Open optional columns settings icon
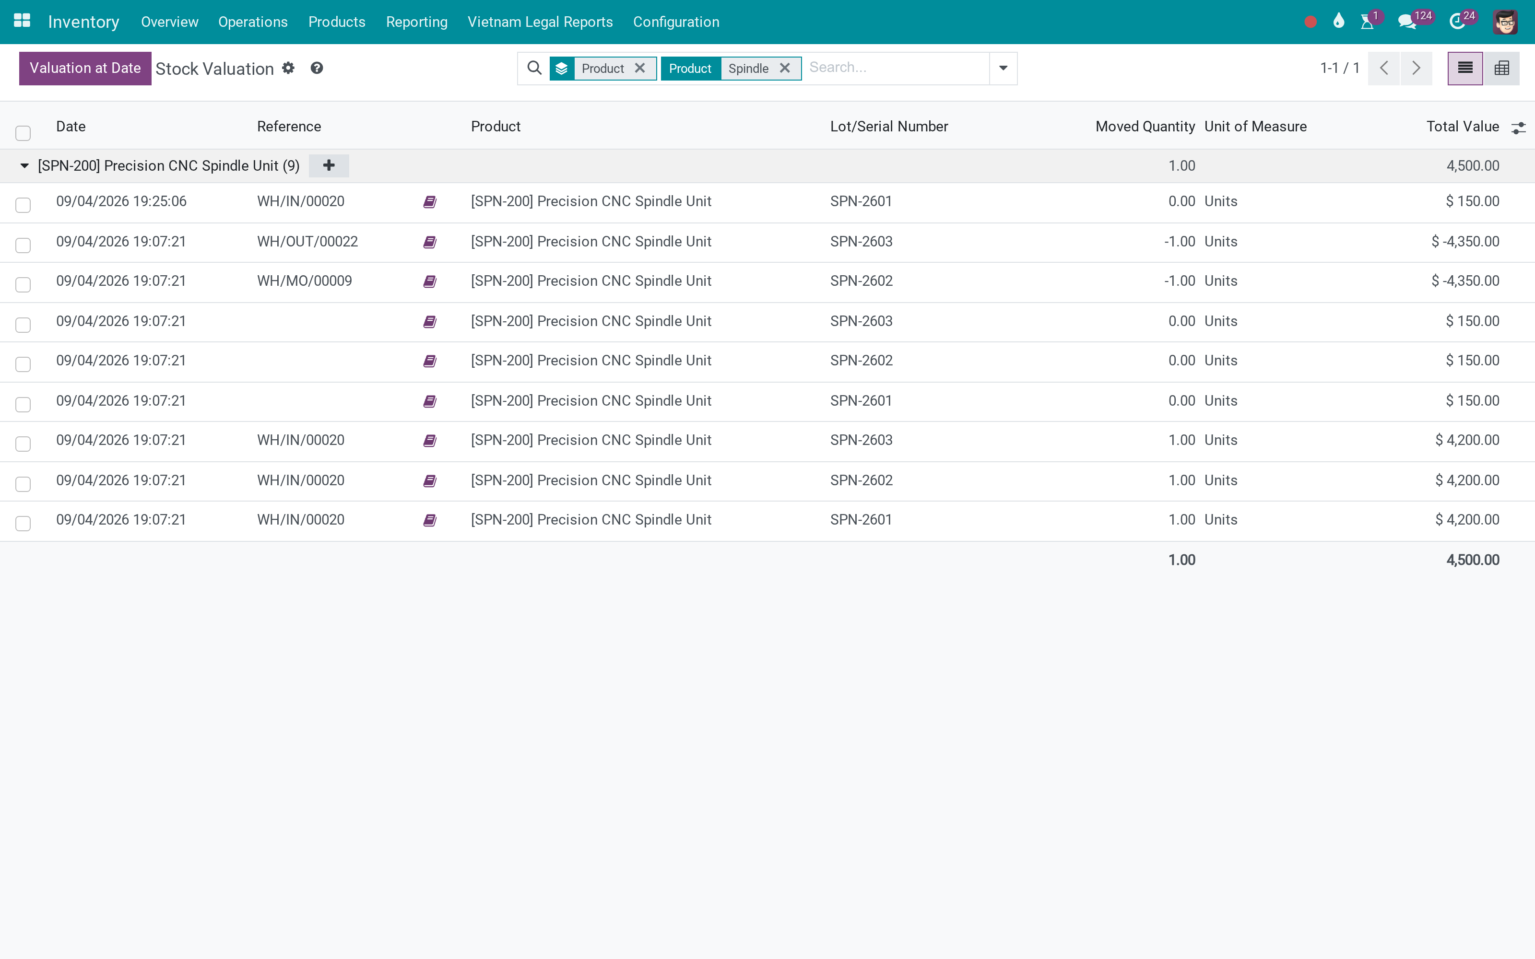Screen dimensions: 1535x959 point(1519,128)
